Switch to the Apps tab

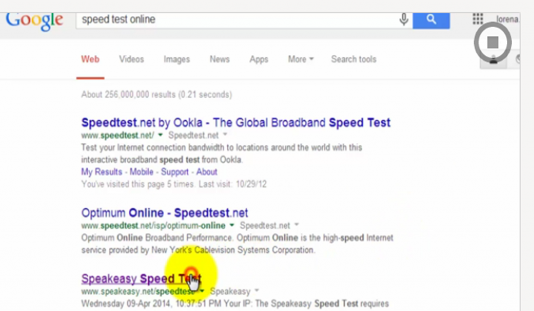(x=259, y=59)
